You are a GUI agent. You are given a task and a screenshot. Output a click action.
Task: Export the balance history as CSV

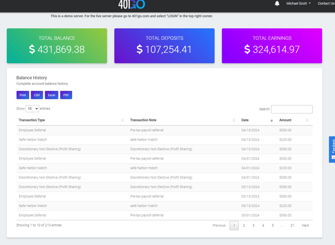37,95
